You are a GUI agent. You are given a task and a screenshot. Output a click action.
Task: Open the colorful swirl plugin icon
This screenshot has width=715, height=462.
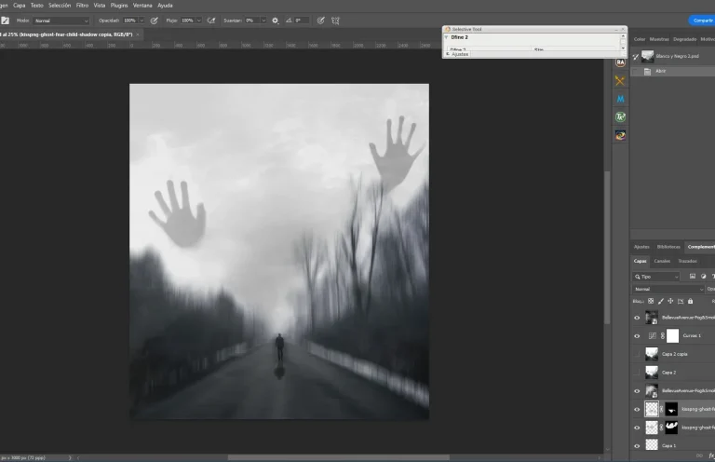pyautogui.click(x=620, y=135)
